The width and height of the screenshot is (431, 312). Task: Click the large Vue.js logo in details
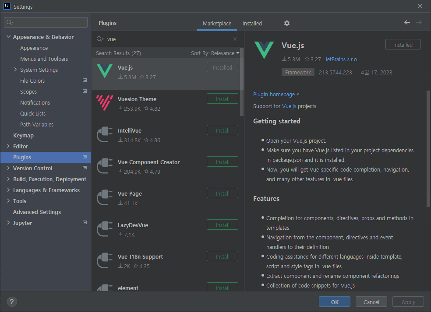(x=264, y=50)
